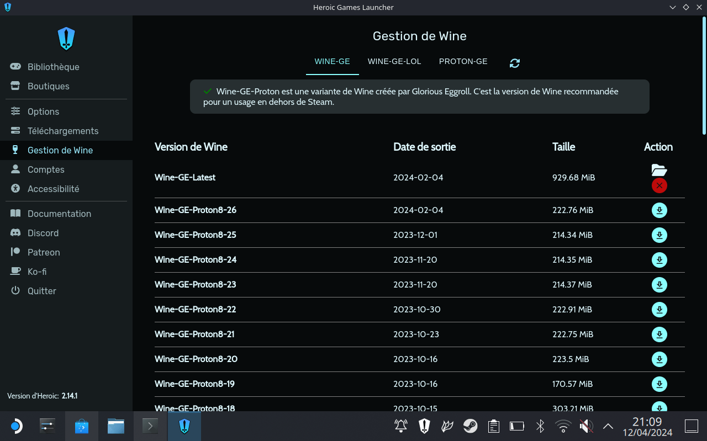Switch to WINE-GE-LOL tab
Viewport: 707px width, 441px height.
coord(394,61)
